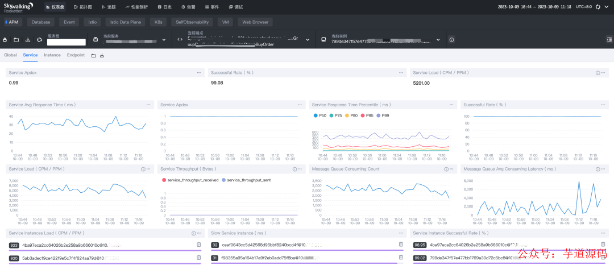
Task: Open more menu of Response Time Percentile chart
Action: tap(451, 105)
